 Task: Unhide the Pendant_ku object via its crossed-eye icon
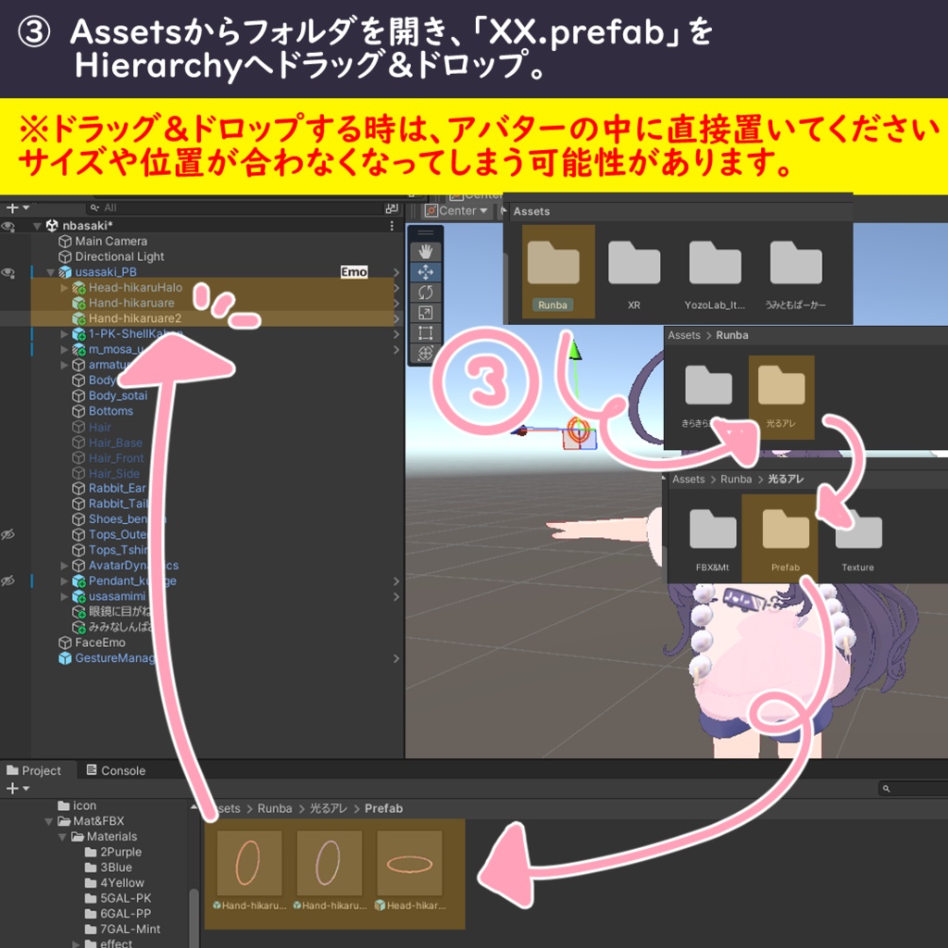(8, 580)
